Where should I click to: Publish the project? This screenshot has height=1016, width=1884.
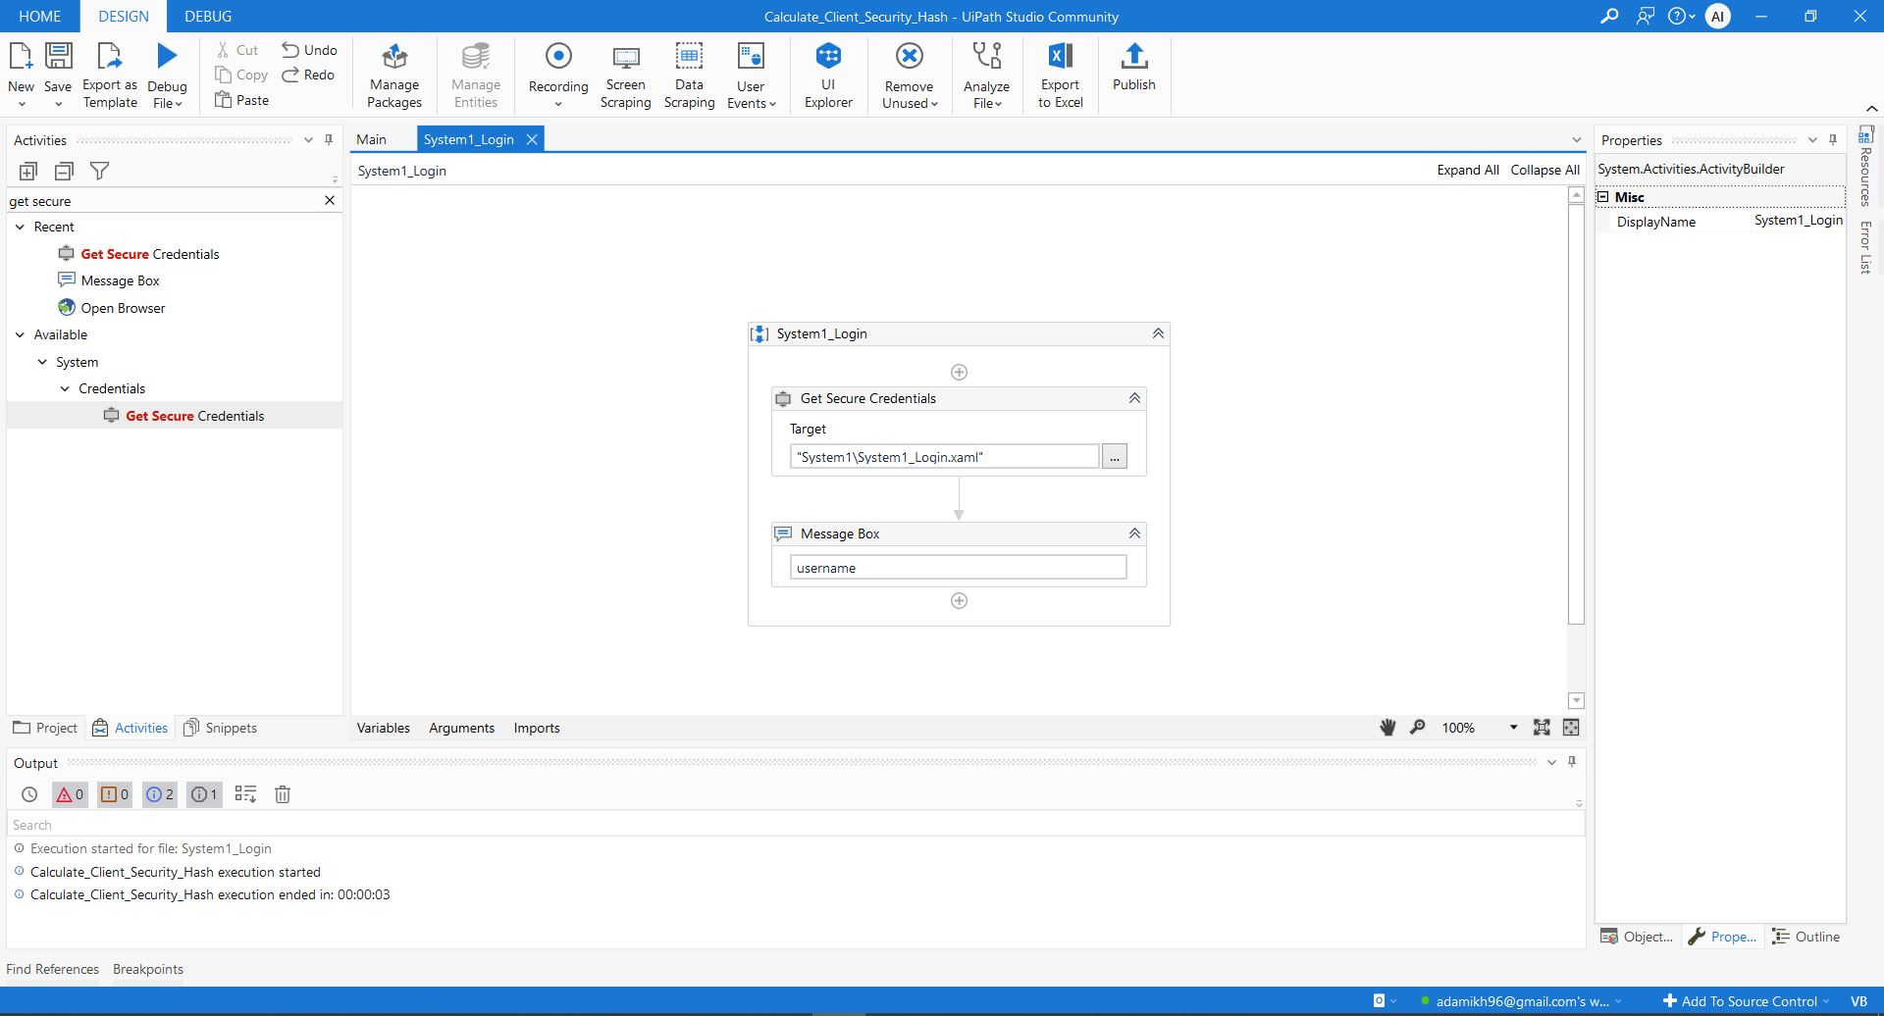coord(1134,67)
